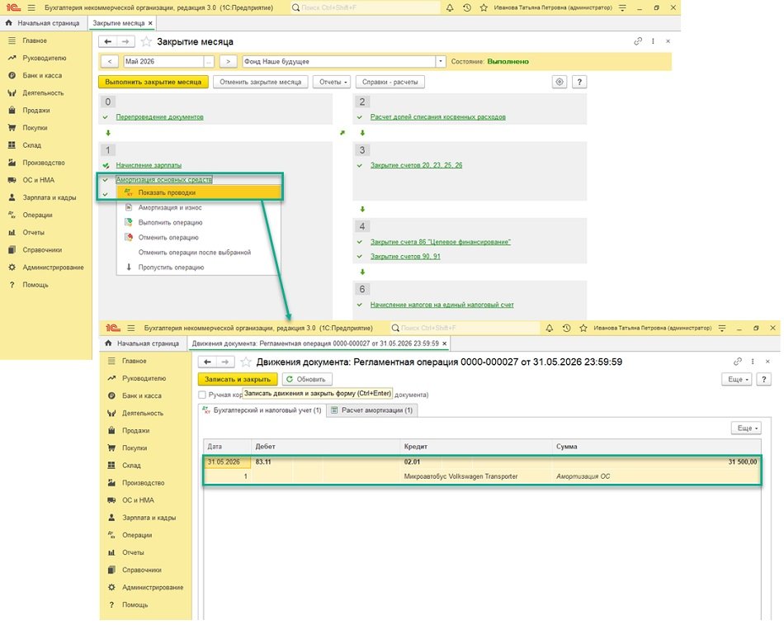
Task: Open Закрытие счета 86 Целевое финансирование link
Action: click(x=440, y=242)
